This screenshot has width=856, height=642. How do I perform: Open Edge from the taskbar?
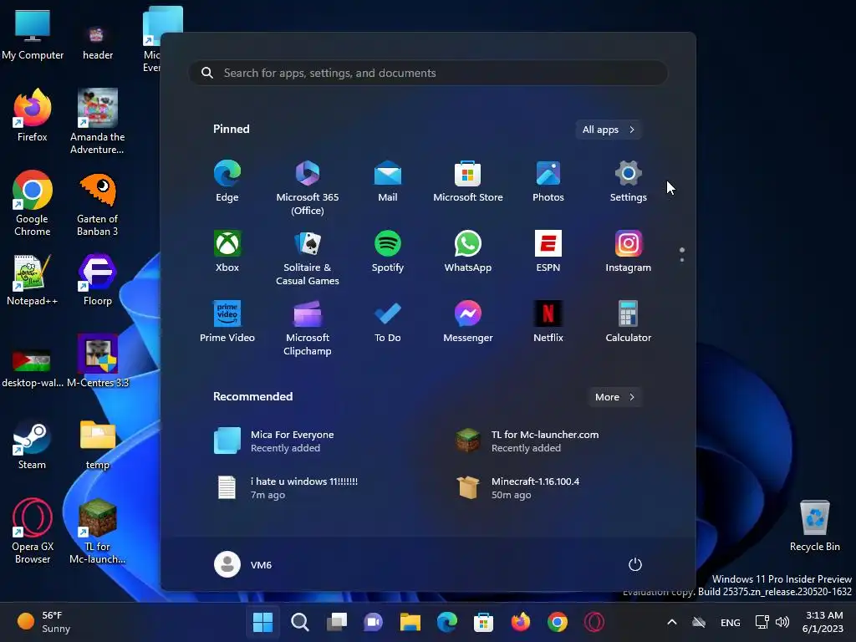(x=447, y=622)
